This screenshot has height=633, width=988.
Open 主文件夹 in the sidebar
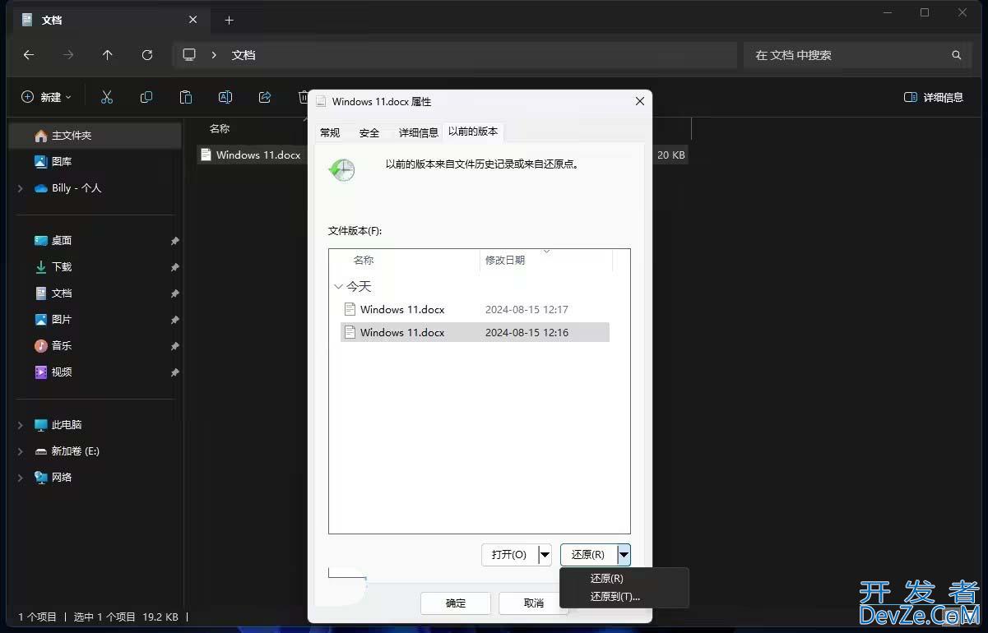coord(95,136)
